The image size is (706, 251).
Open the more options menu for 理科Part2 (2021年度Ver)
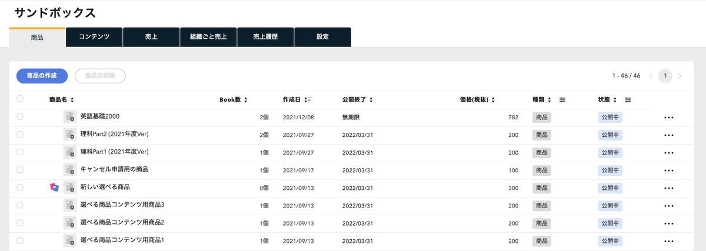(668, 135)
